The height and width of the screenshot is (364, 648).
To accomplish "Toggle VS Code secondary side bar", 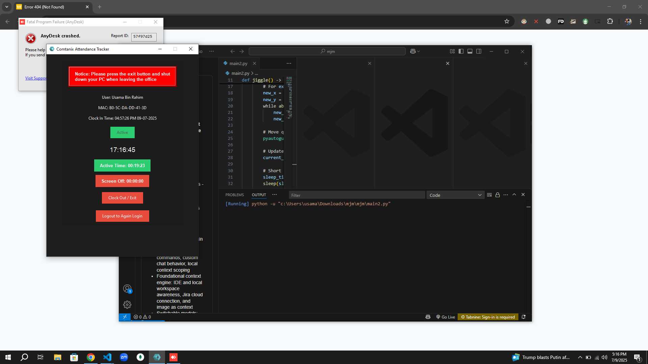I will [479, 51].
